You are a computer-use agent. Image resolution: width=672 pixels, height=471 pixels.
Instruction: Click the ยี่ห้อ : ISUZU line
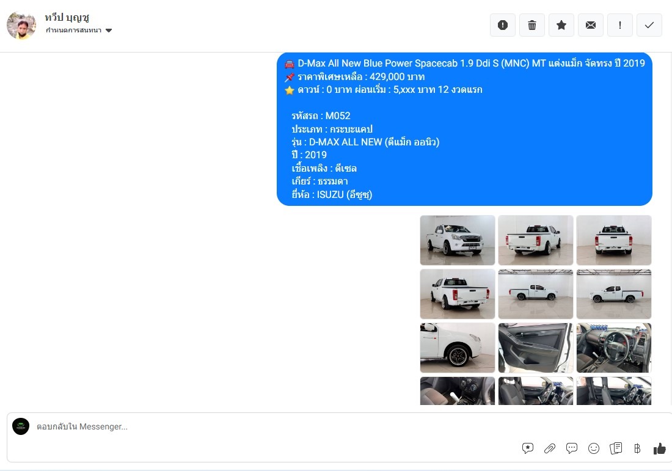332,195
